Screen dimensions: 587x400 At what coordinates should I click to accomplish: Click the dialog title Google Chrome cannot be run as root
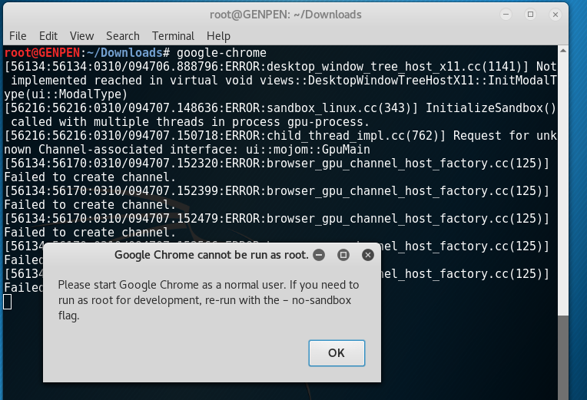pyautogui.click(x=211, y=255)
